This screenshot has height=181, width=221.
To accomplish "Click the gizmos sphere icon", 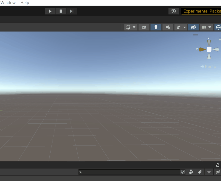I will click(x=218, y=27).
